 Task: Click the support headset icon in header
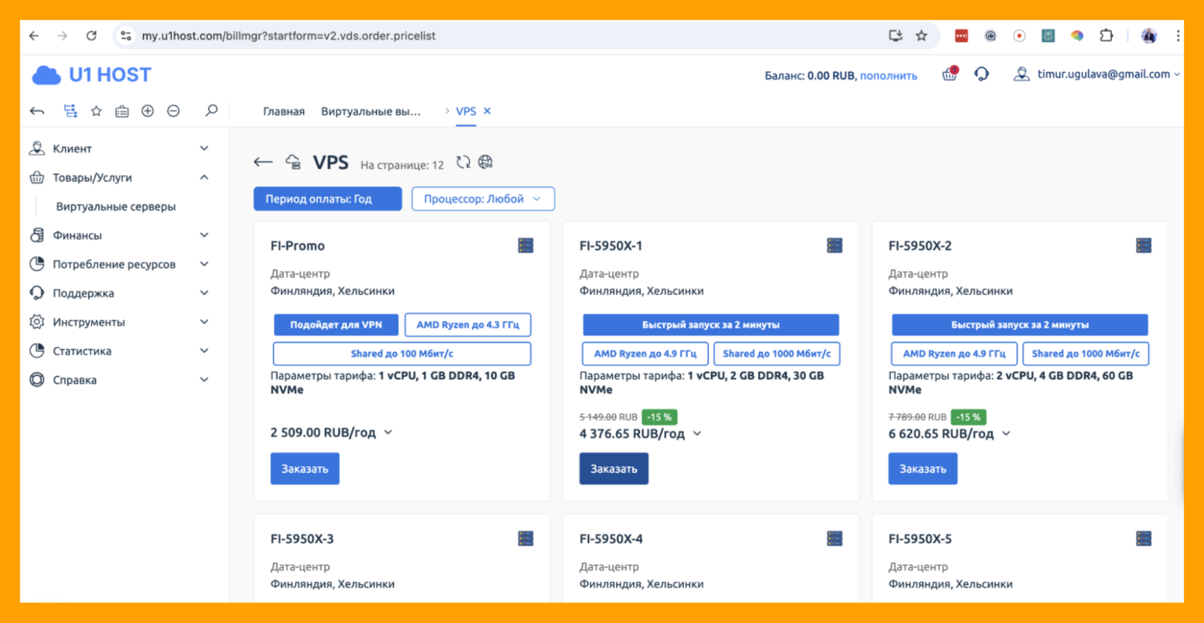pos(981,75)
